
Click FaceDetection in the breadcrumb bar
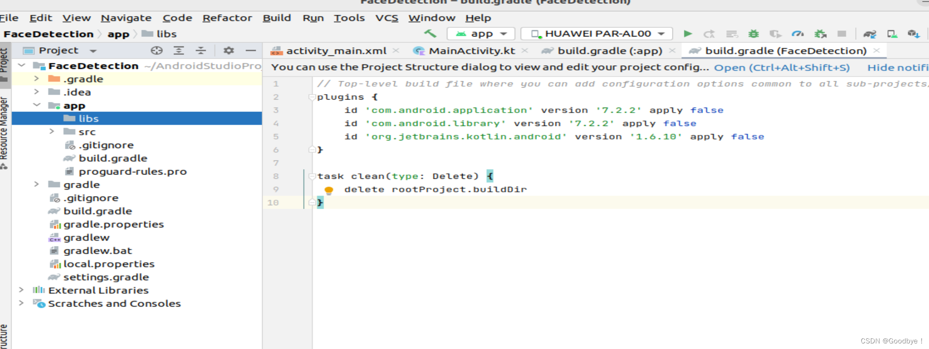click(x=49, y=34)
